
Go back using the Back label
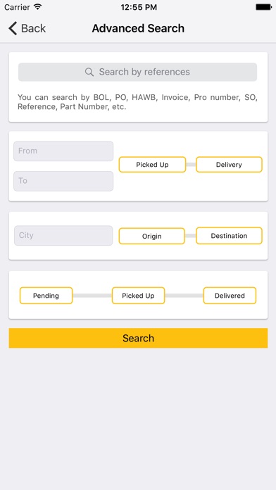coord(34,28)
